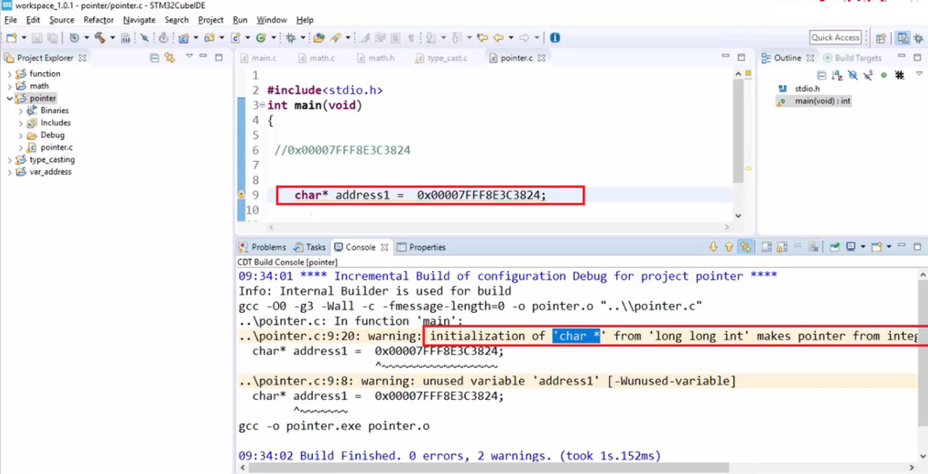
Task: Switch to the main.c editor tab
Action: 258,58
